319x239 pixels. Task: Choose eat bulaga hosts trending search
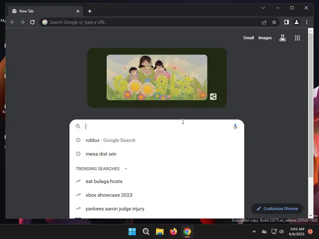(x=157, y=181)
